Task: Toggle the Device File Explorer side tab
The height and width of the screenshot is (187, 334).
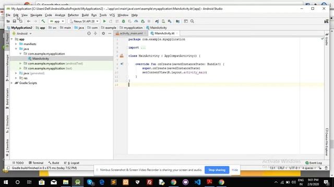Action: [x=327, y=142]
